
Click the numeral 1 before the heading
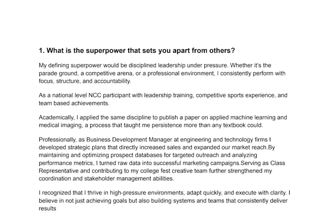click(x=41, y=51)
